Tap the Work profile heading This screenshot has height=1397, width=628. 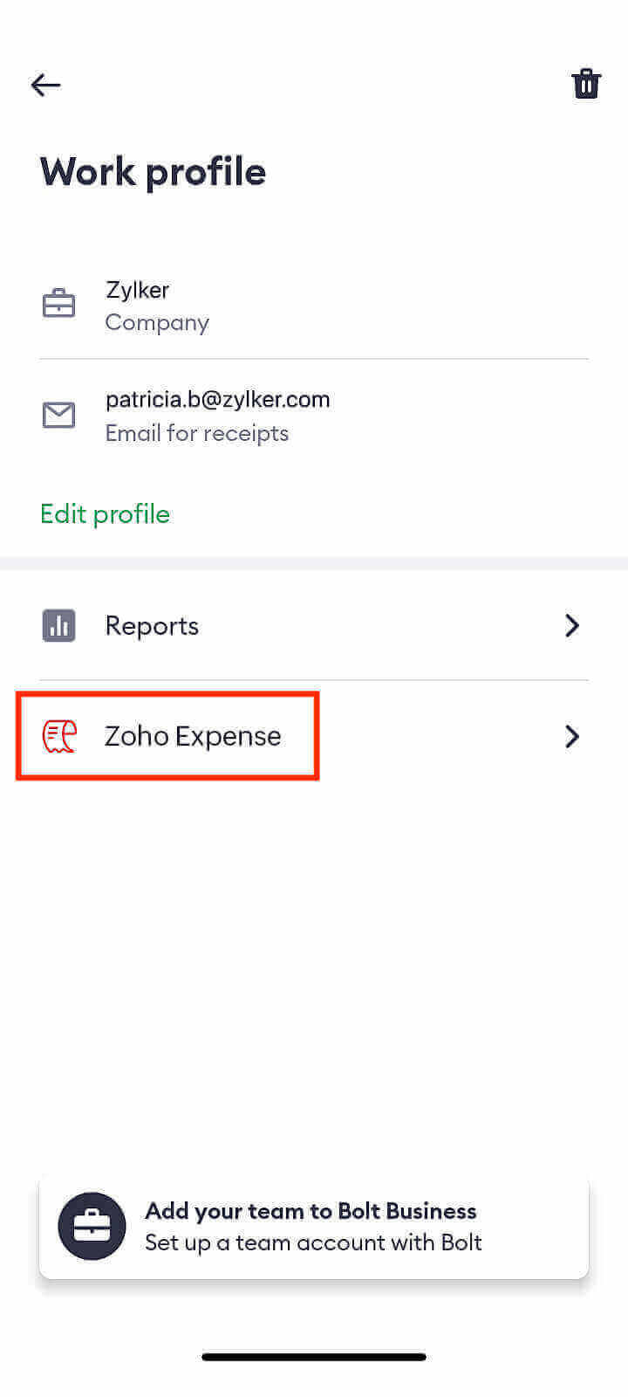[x=153, y=171]
